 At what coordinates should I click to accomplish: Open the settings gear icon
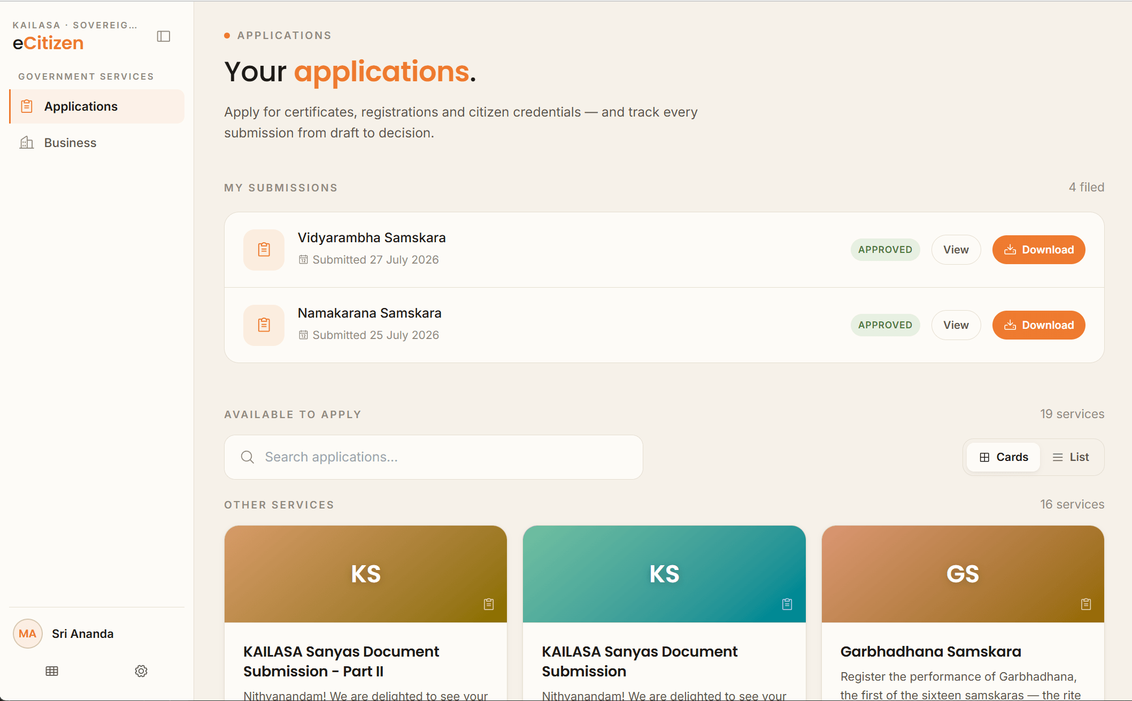pos(141,671)
